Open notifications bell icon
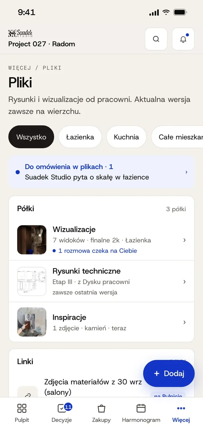Viewport: 203px width, 439px height. click(x=183, y=39)
